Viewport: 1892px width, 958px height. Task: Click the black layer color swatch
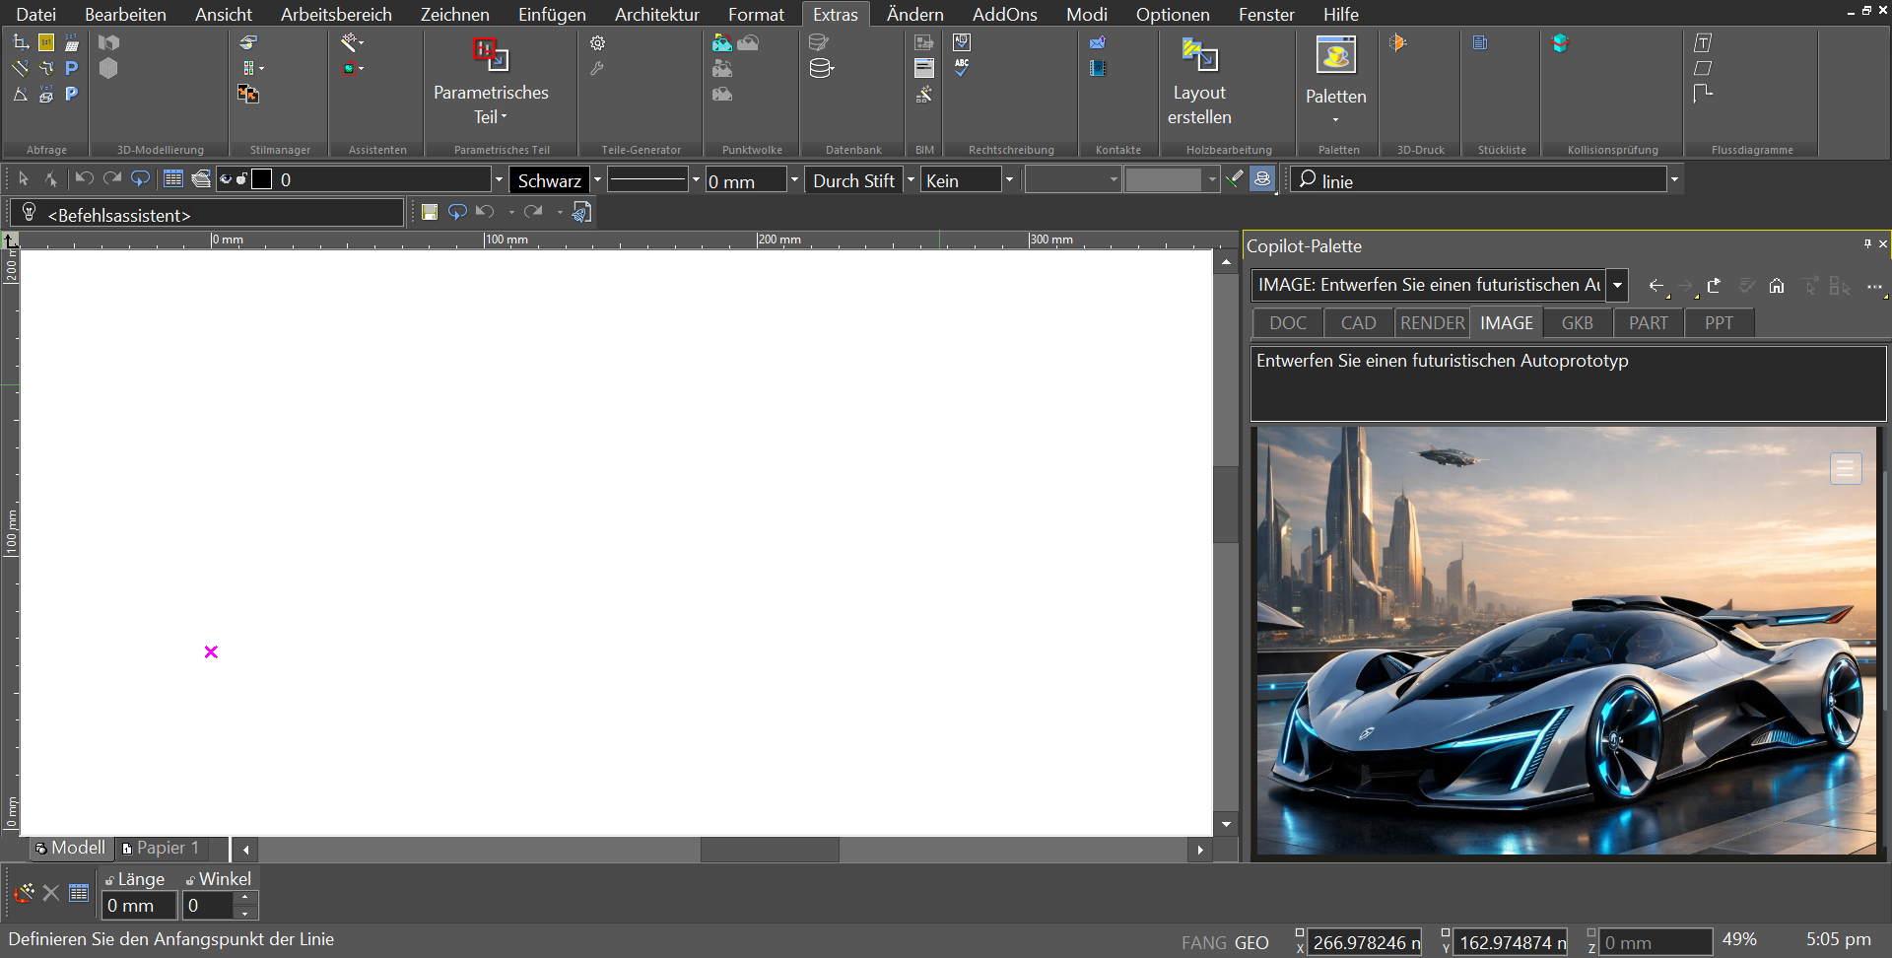coord(262,178)
